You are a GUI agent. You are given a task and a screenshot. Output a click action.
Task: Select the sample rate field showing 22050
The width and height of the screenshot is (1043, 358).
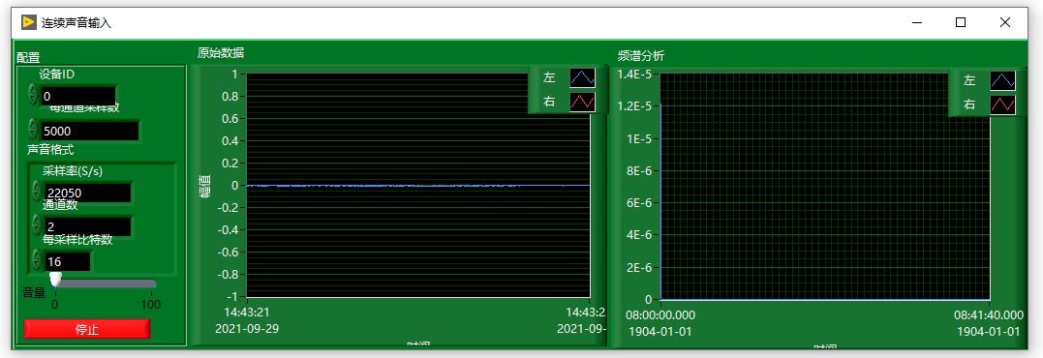tap(87, 193)
